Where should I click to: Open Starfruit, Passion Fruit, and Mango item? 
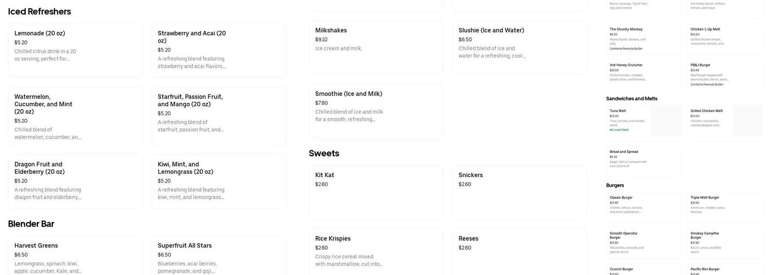218,114
